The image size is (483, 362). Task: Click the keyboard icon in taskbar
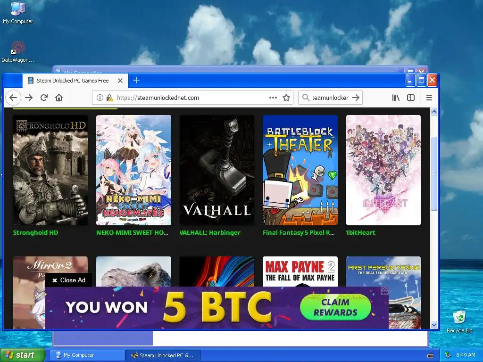coord(430,355)
